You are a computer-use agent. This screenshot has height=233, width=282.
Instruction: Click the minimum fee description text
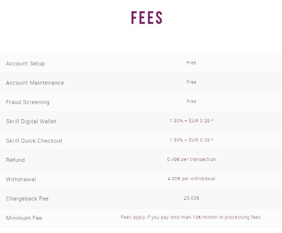coord(191,217)
